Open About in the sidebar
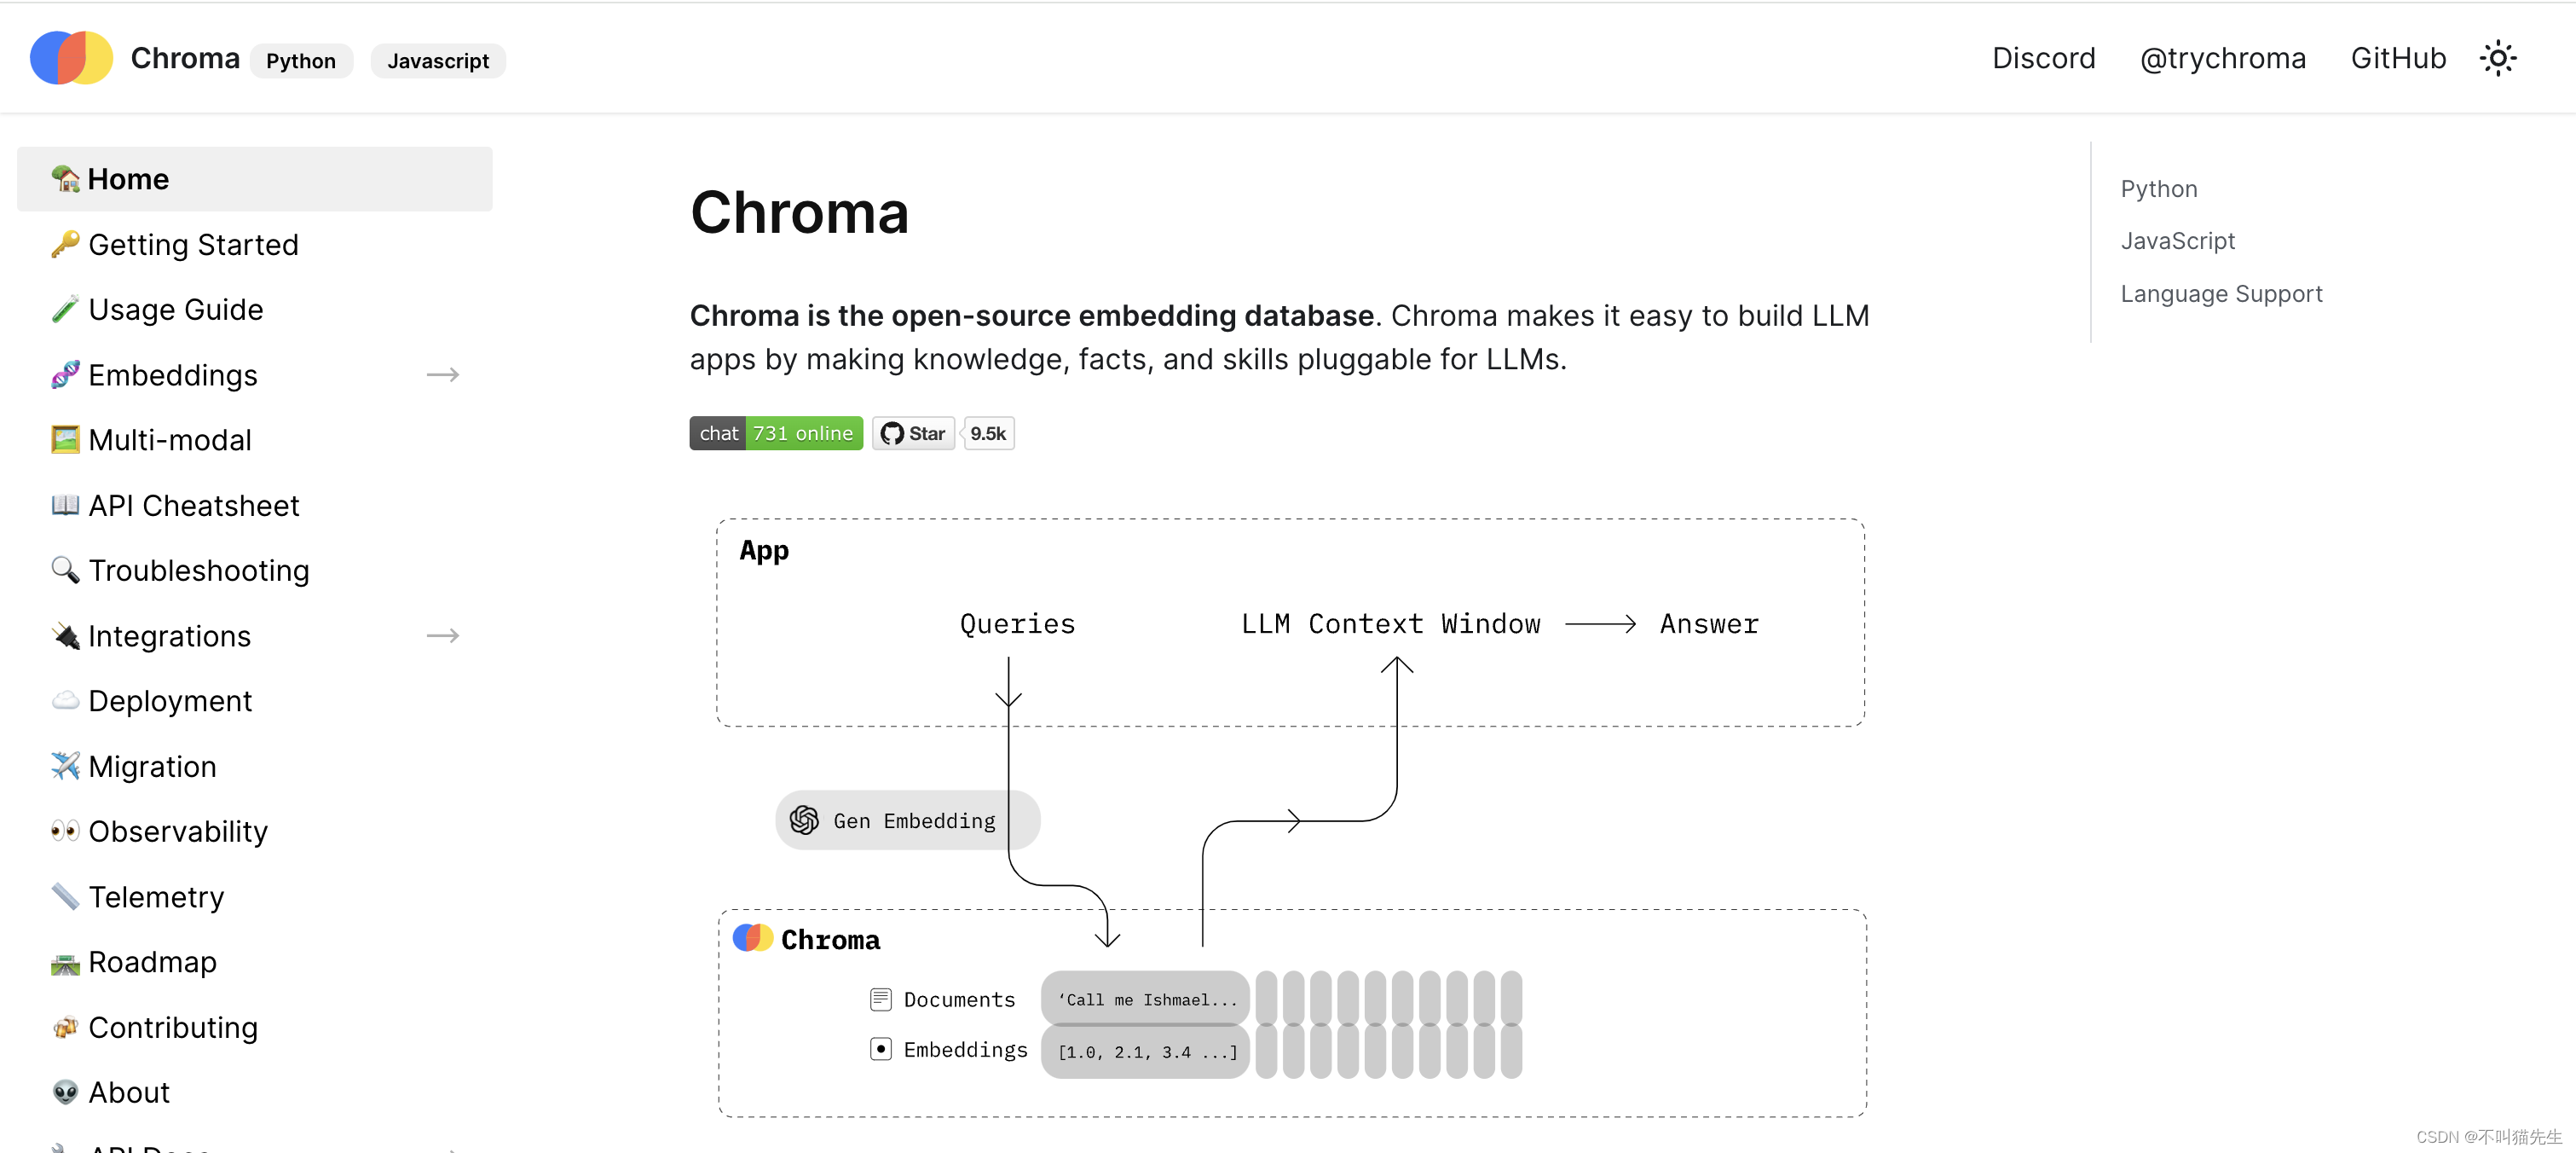This screenshot has height=1153, width=2576. (x=129, y=1092)
